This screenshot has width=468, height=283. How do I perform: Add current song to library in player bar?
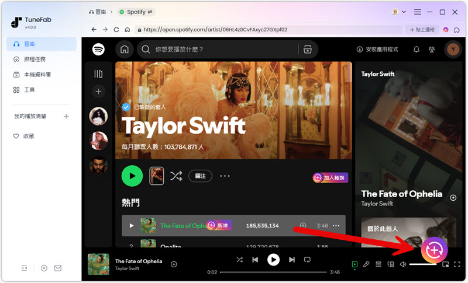[174, 264]
